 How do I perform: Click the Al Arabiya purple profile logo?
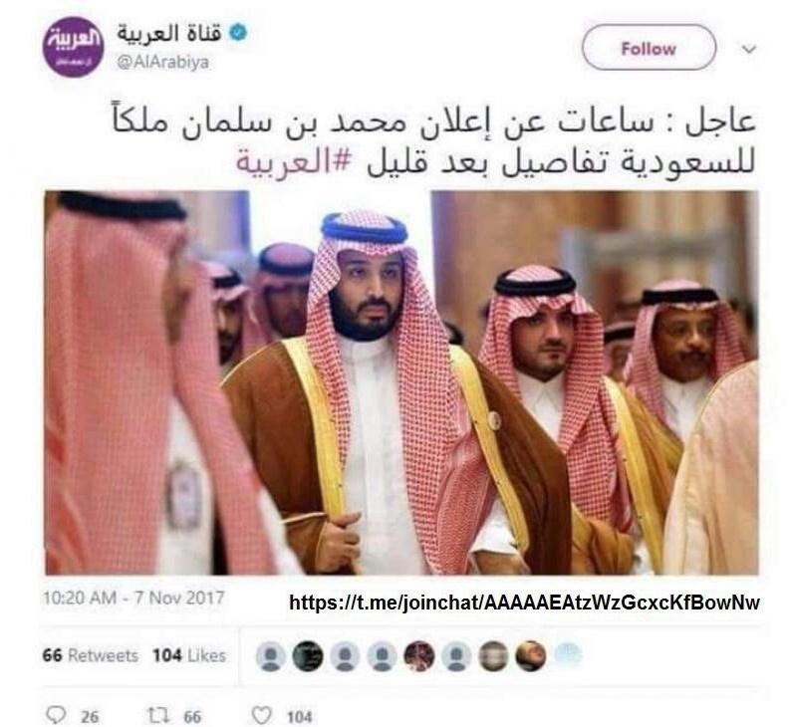[x=73, y=46]
